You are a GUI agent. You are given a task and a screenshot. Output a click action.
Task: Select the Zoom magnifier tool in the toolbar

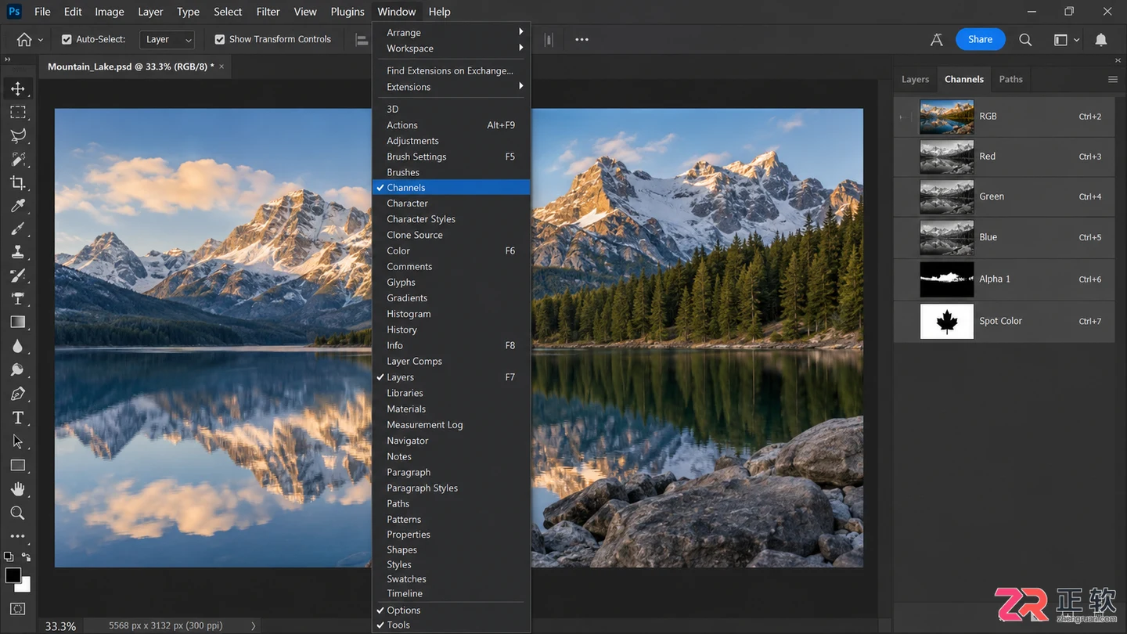18,513
